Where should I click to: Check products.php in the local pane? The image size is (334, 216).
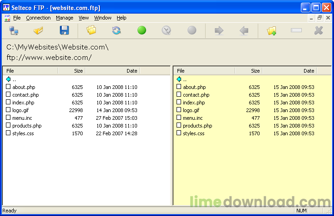pyautogui.click(x=8, y=125)
